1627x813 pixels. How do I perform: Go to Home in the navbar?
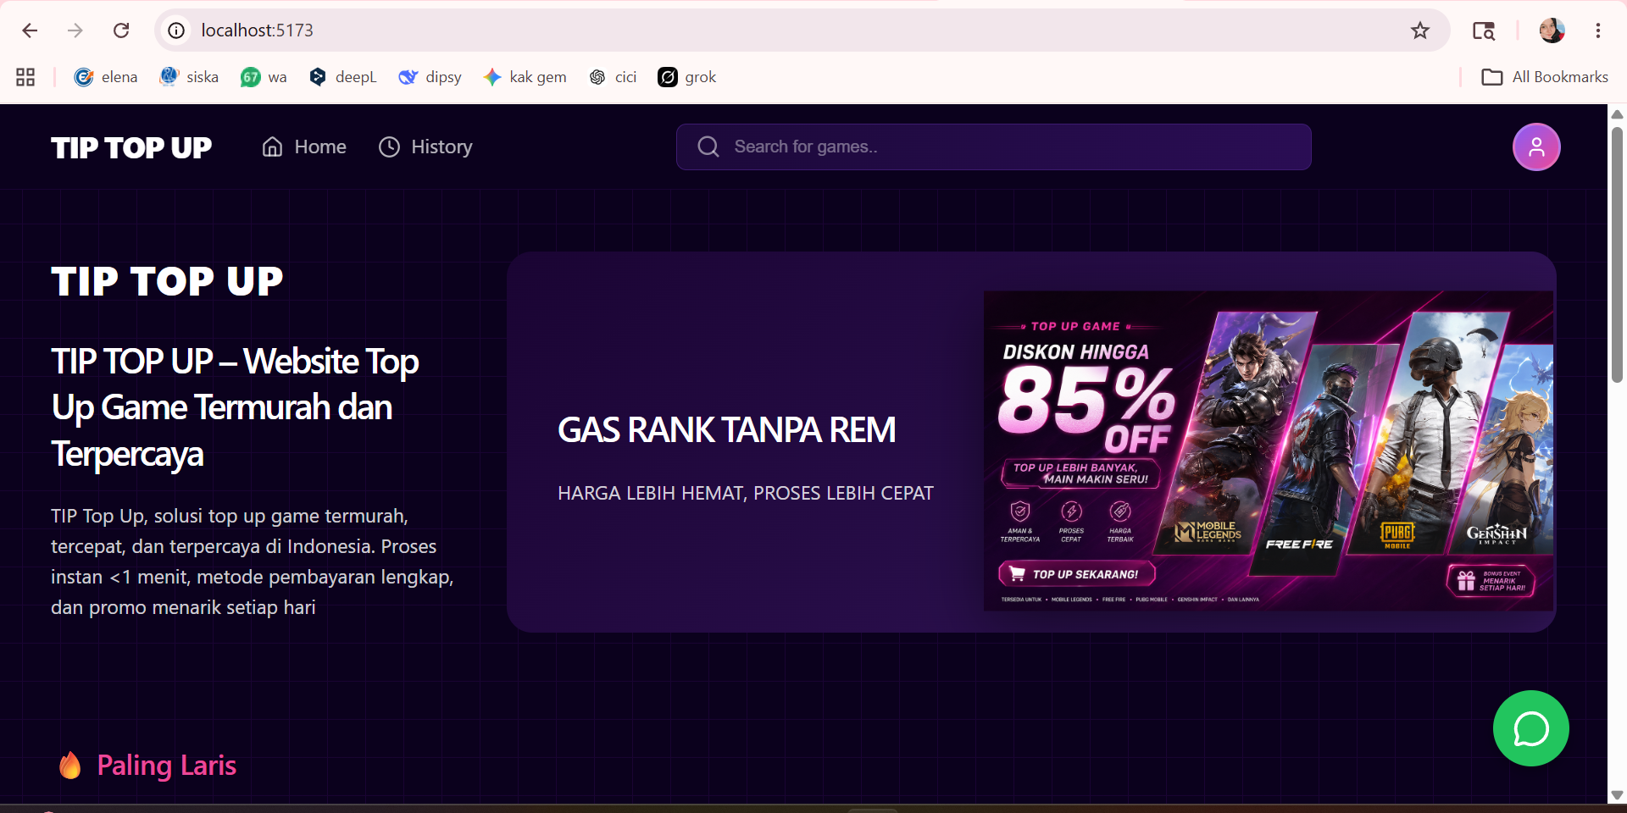(304, 147)
